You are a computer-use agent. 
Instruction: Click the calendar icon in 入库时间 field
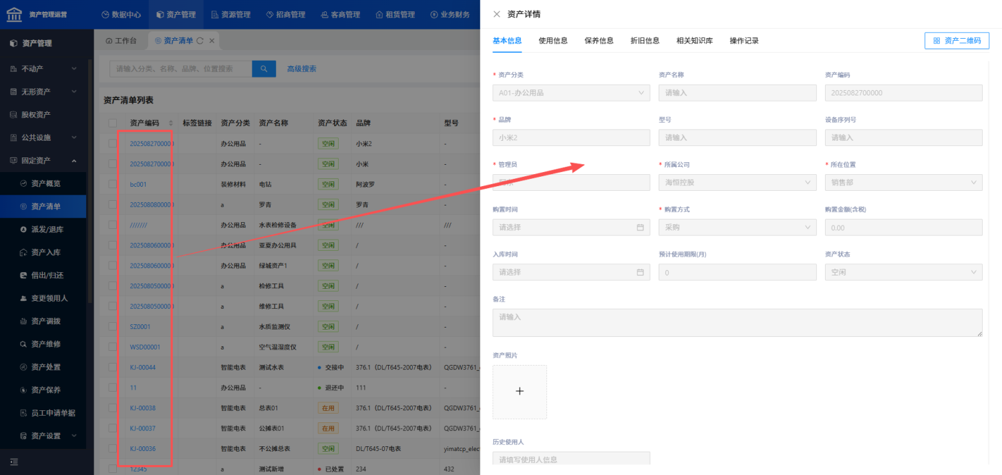pyautogui.click(x=640, y=272)
